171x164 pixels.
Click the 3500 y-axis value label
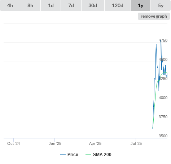pyautogui.click(x=163, y=136)
